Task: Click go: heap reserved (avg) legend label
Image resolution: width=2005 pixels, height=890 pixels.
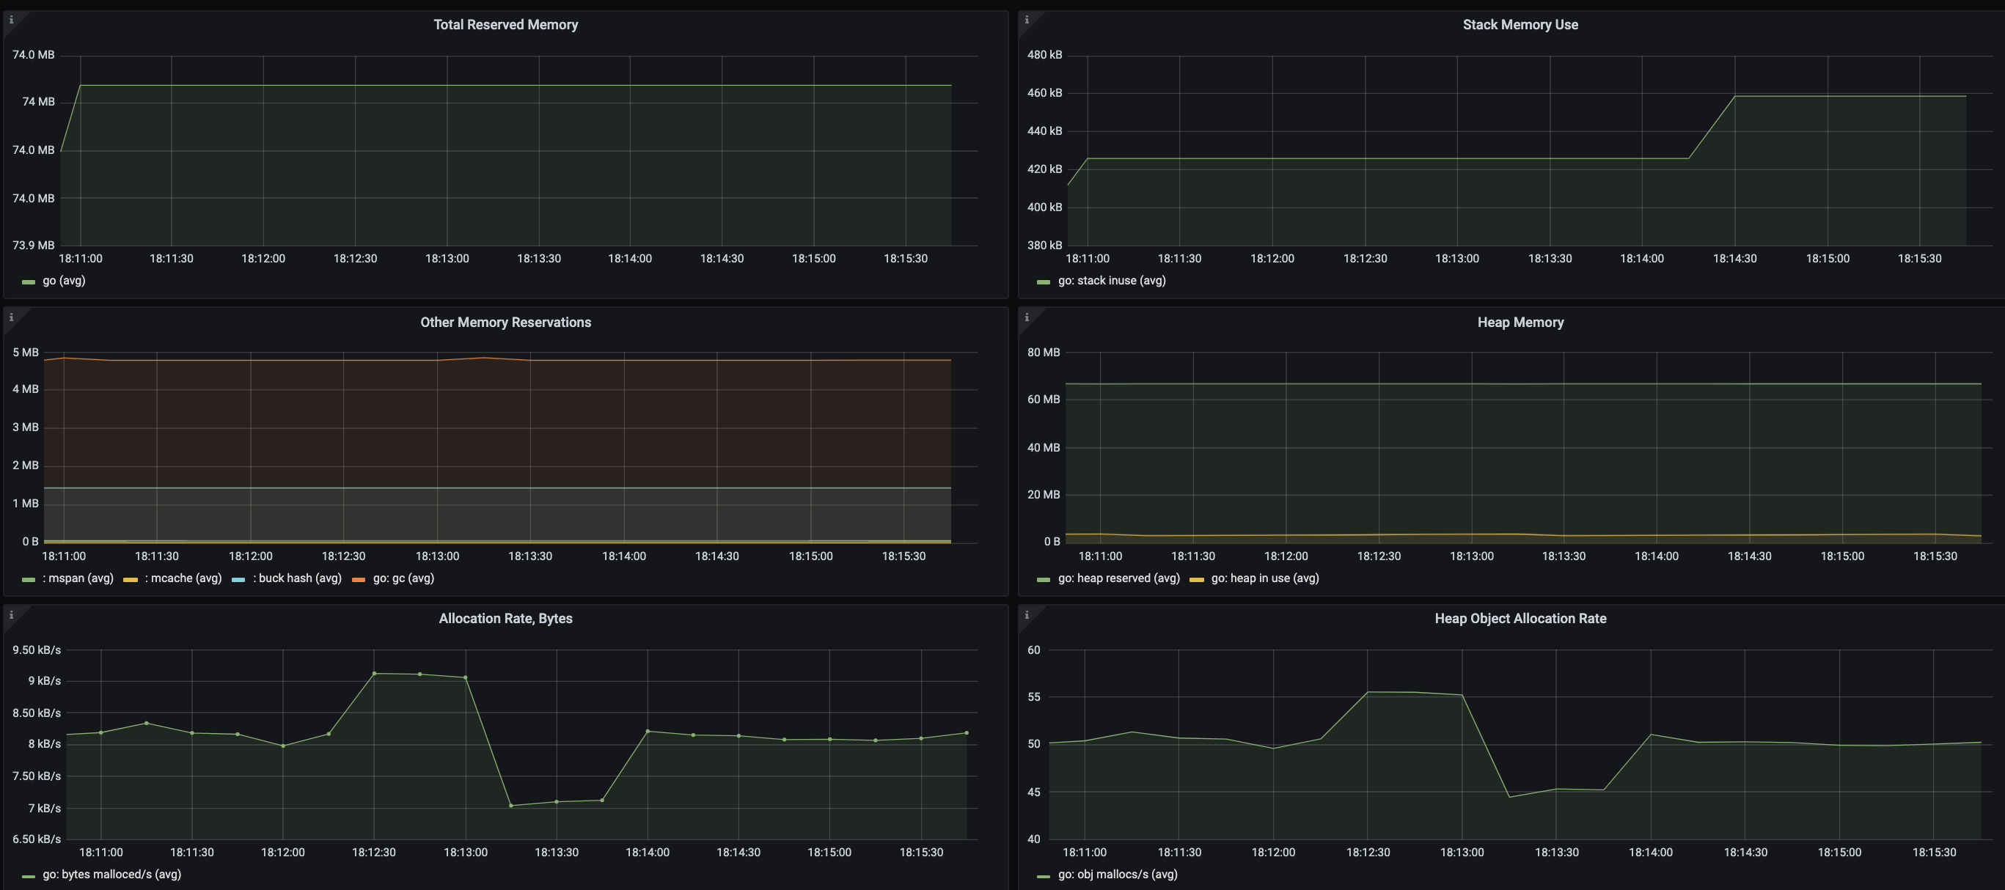Action: (x=1118, y=578)
